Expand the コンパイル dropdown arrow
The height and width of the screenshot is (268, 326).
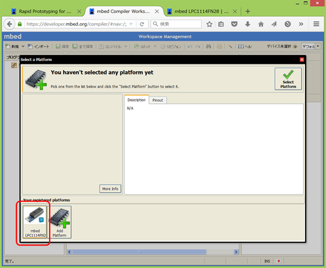126,46
